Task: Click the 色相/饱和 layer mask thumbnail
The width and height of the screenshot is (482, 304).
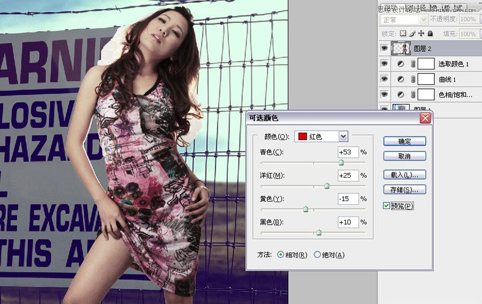Action: point(426,94)
